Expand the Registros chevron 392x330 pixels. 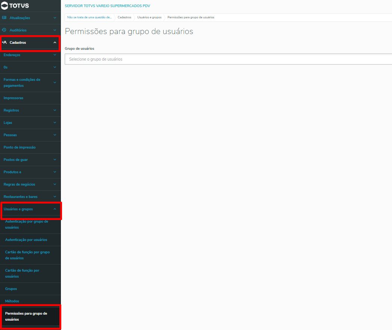(x=55, y=110)
